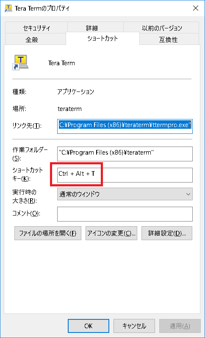
Task: Click the large Tera Term shortcut icon
Action: point(20,63)
